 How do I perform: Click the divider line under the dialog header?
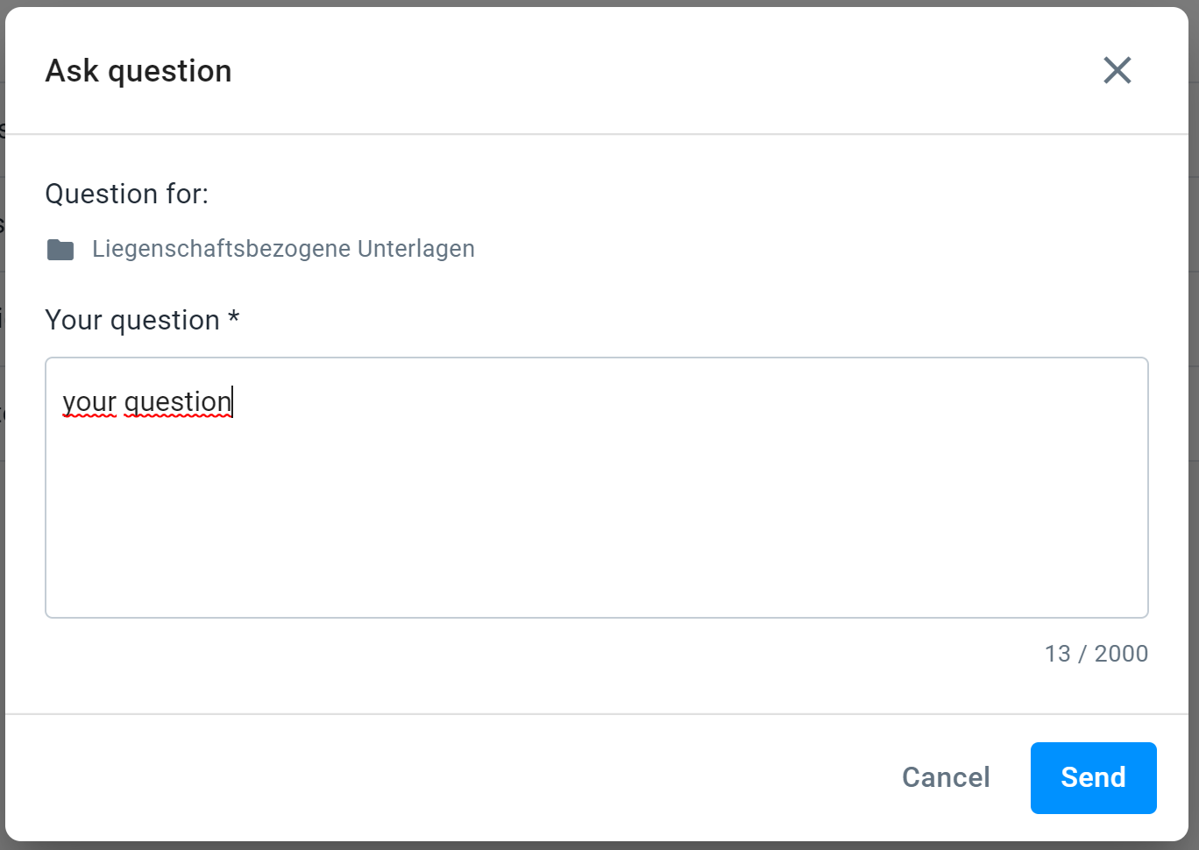point(599,133)
